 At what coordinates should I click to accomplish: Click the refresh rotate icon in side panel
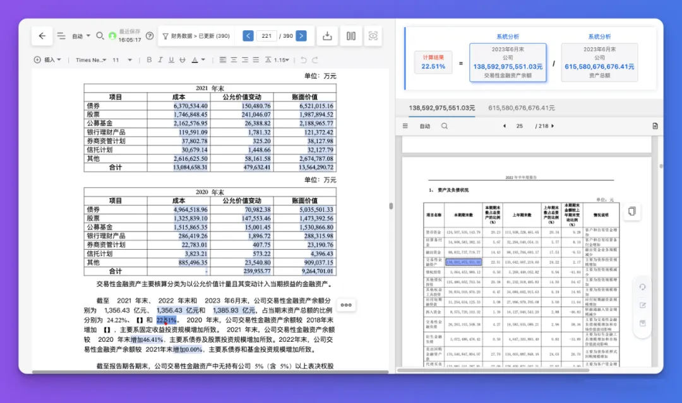[642, 287]
